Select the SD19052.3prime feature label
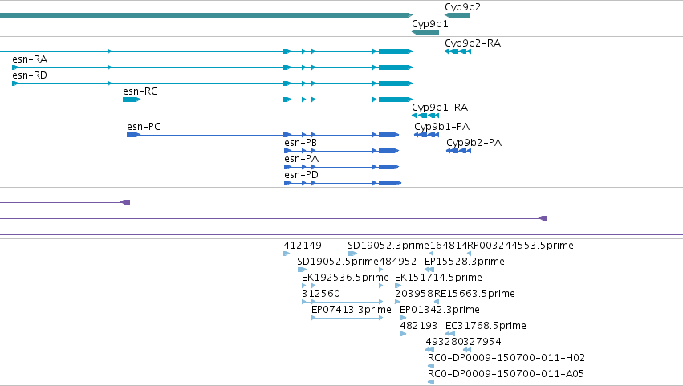This screenshot has height=386, width=683. [x=388, y=246]
